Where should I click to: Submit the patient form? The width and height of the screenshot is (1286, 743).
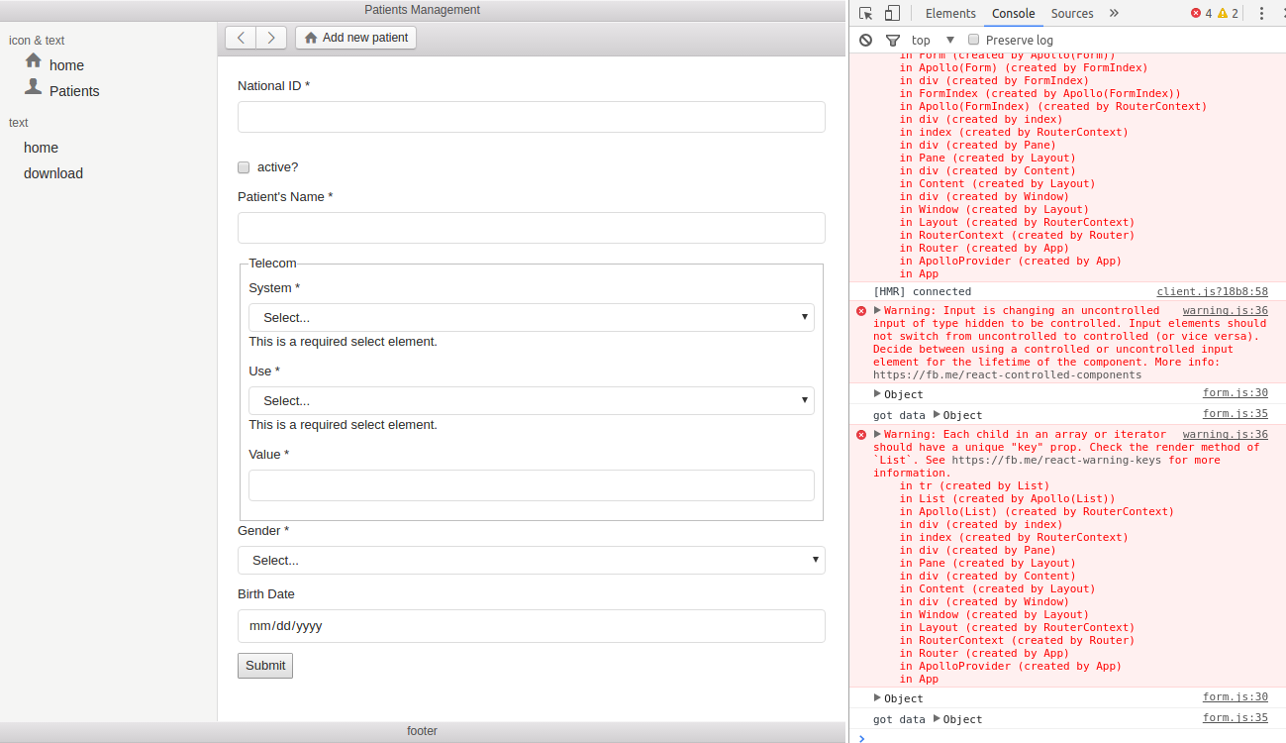tap(265, 666)
